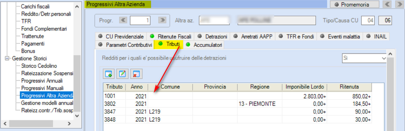Open the Detrazioni tab
Image resolution: width=405 pixels, height=131 pixels.
[213, 36]
